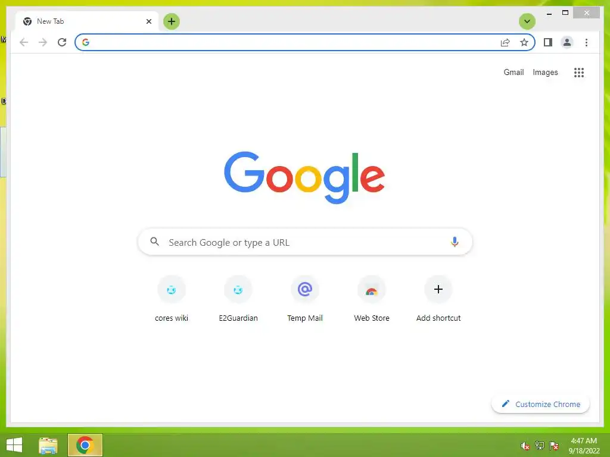This screenshot has height=457, width=610.
Task: Focus the address bar
Action: (x=305, y=42)
